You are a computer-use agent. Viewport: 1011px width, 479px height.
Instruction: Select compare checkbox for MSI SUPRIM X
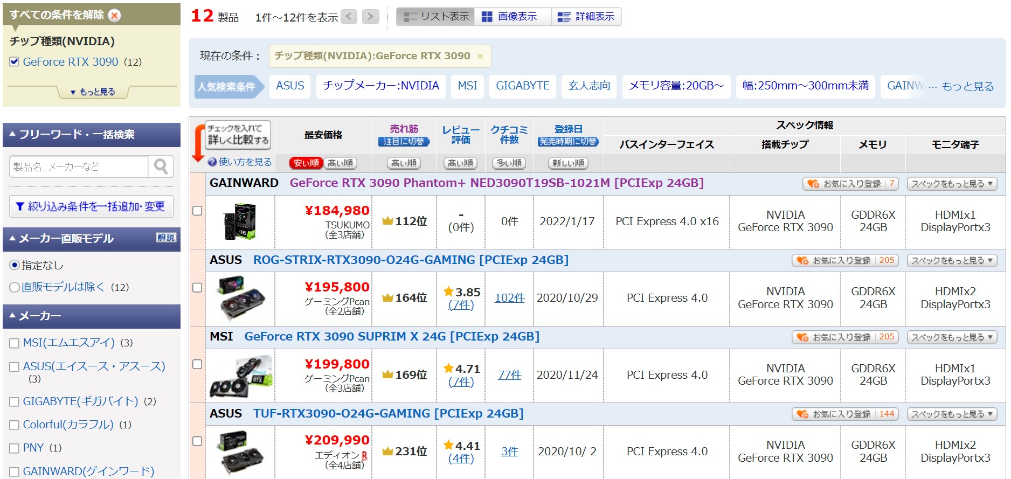[197, 364]
